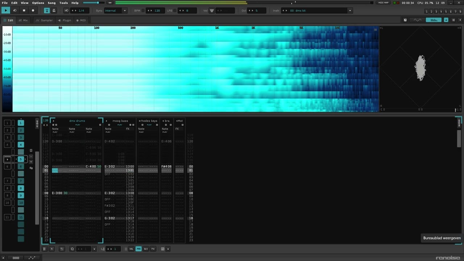Toggle advanced edit icon in bottom toolbar
The height and width of the screenshot is (261, 464).
(x=52, y=249)
